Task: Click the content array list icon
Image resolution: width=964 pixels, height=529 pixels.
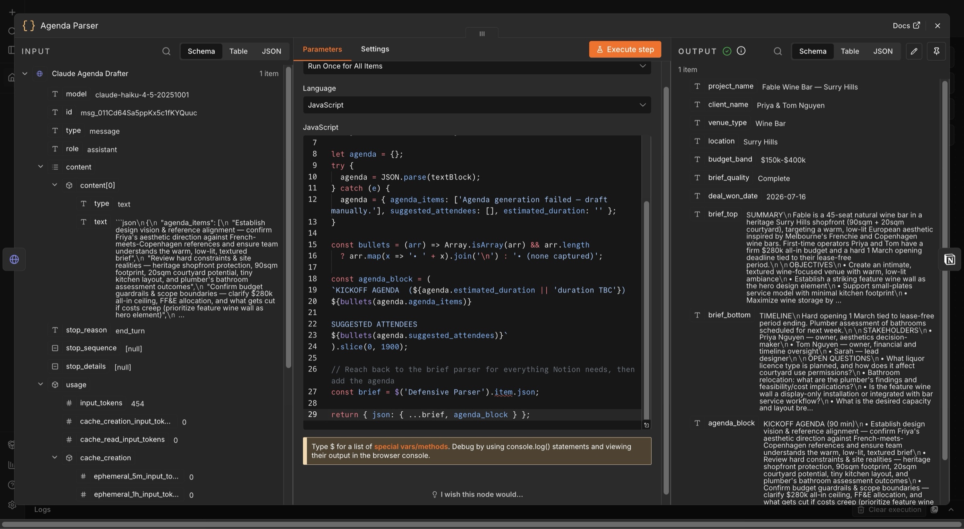Action: click(x=55, y=167)
